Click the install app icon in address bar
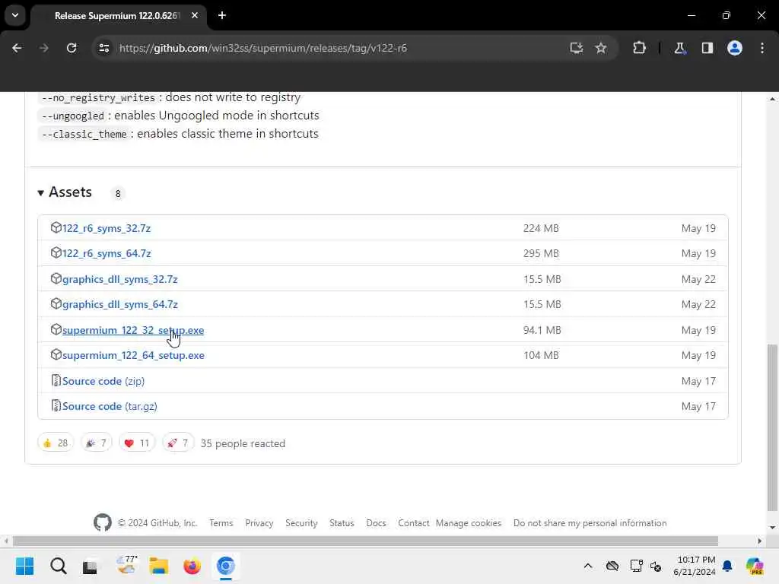Viewport: 779px width, 584px height. tap(577, 48)
